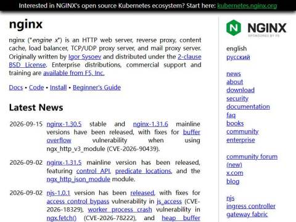Follow the released link in njs news
This screenshot has width=296, height=222.
(x=142, y=193)
